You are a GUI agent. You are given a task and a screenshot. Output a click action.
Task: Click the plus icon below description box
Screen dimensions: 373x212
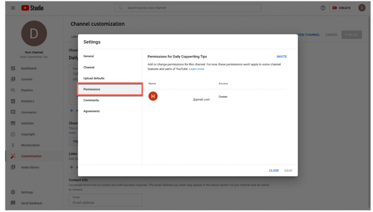[x=72, y=110]
